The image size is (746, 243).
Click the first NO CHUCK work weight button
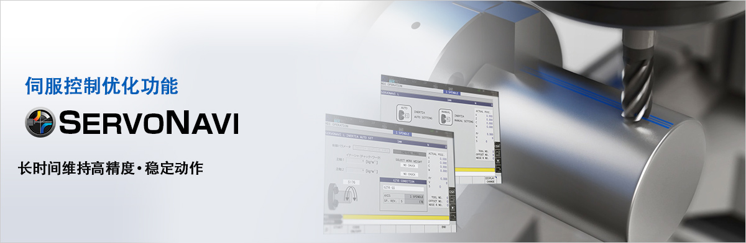[x=409, y=165]
